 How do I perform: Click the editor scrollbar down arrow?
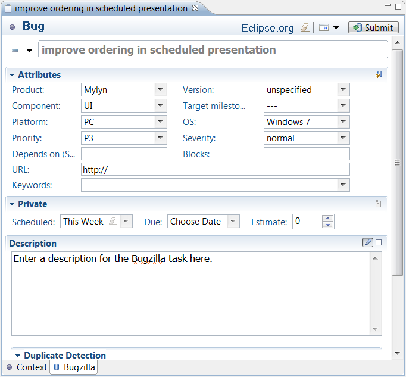tap(397, 353)
